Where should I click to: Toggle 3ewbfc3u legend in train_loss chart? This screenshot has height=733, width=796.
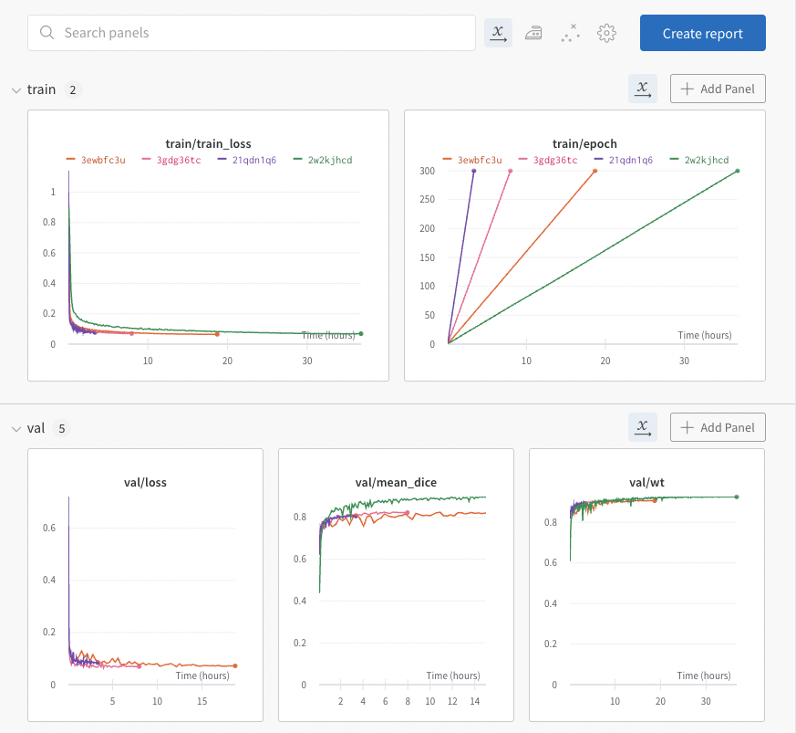point(96,160)
